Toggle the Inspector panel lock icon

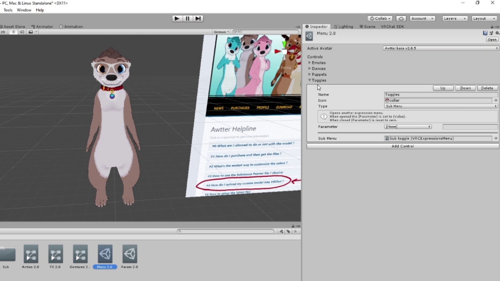point(492,27)
